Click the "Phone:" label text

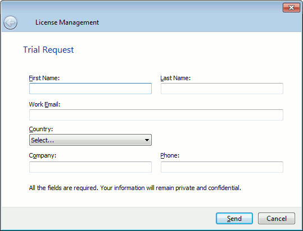[x=170, y=155]
